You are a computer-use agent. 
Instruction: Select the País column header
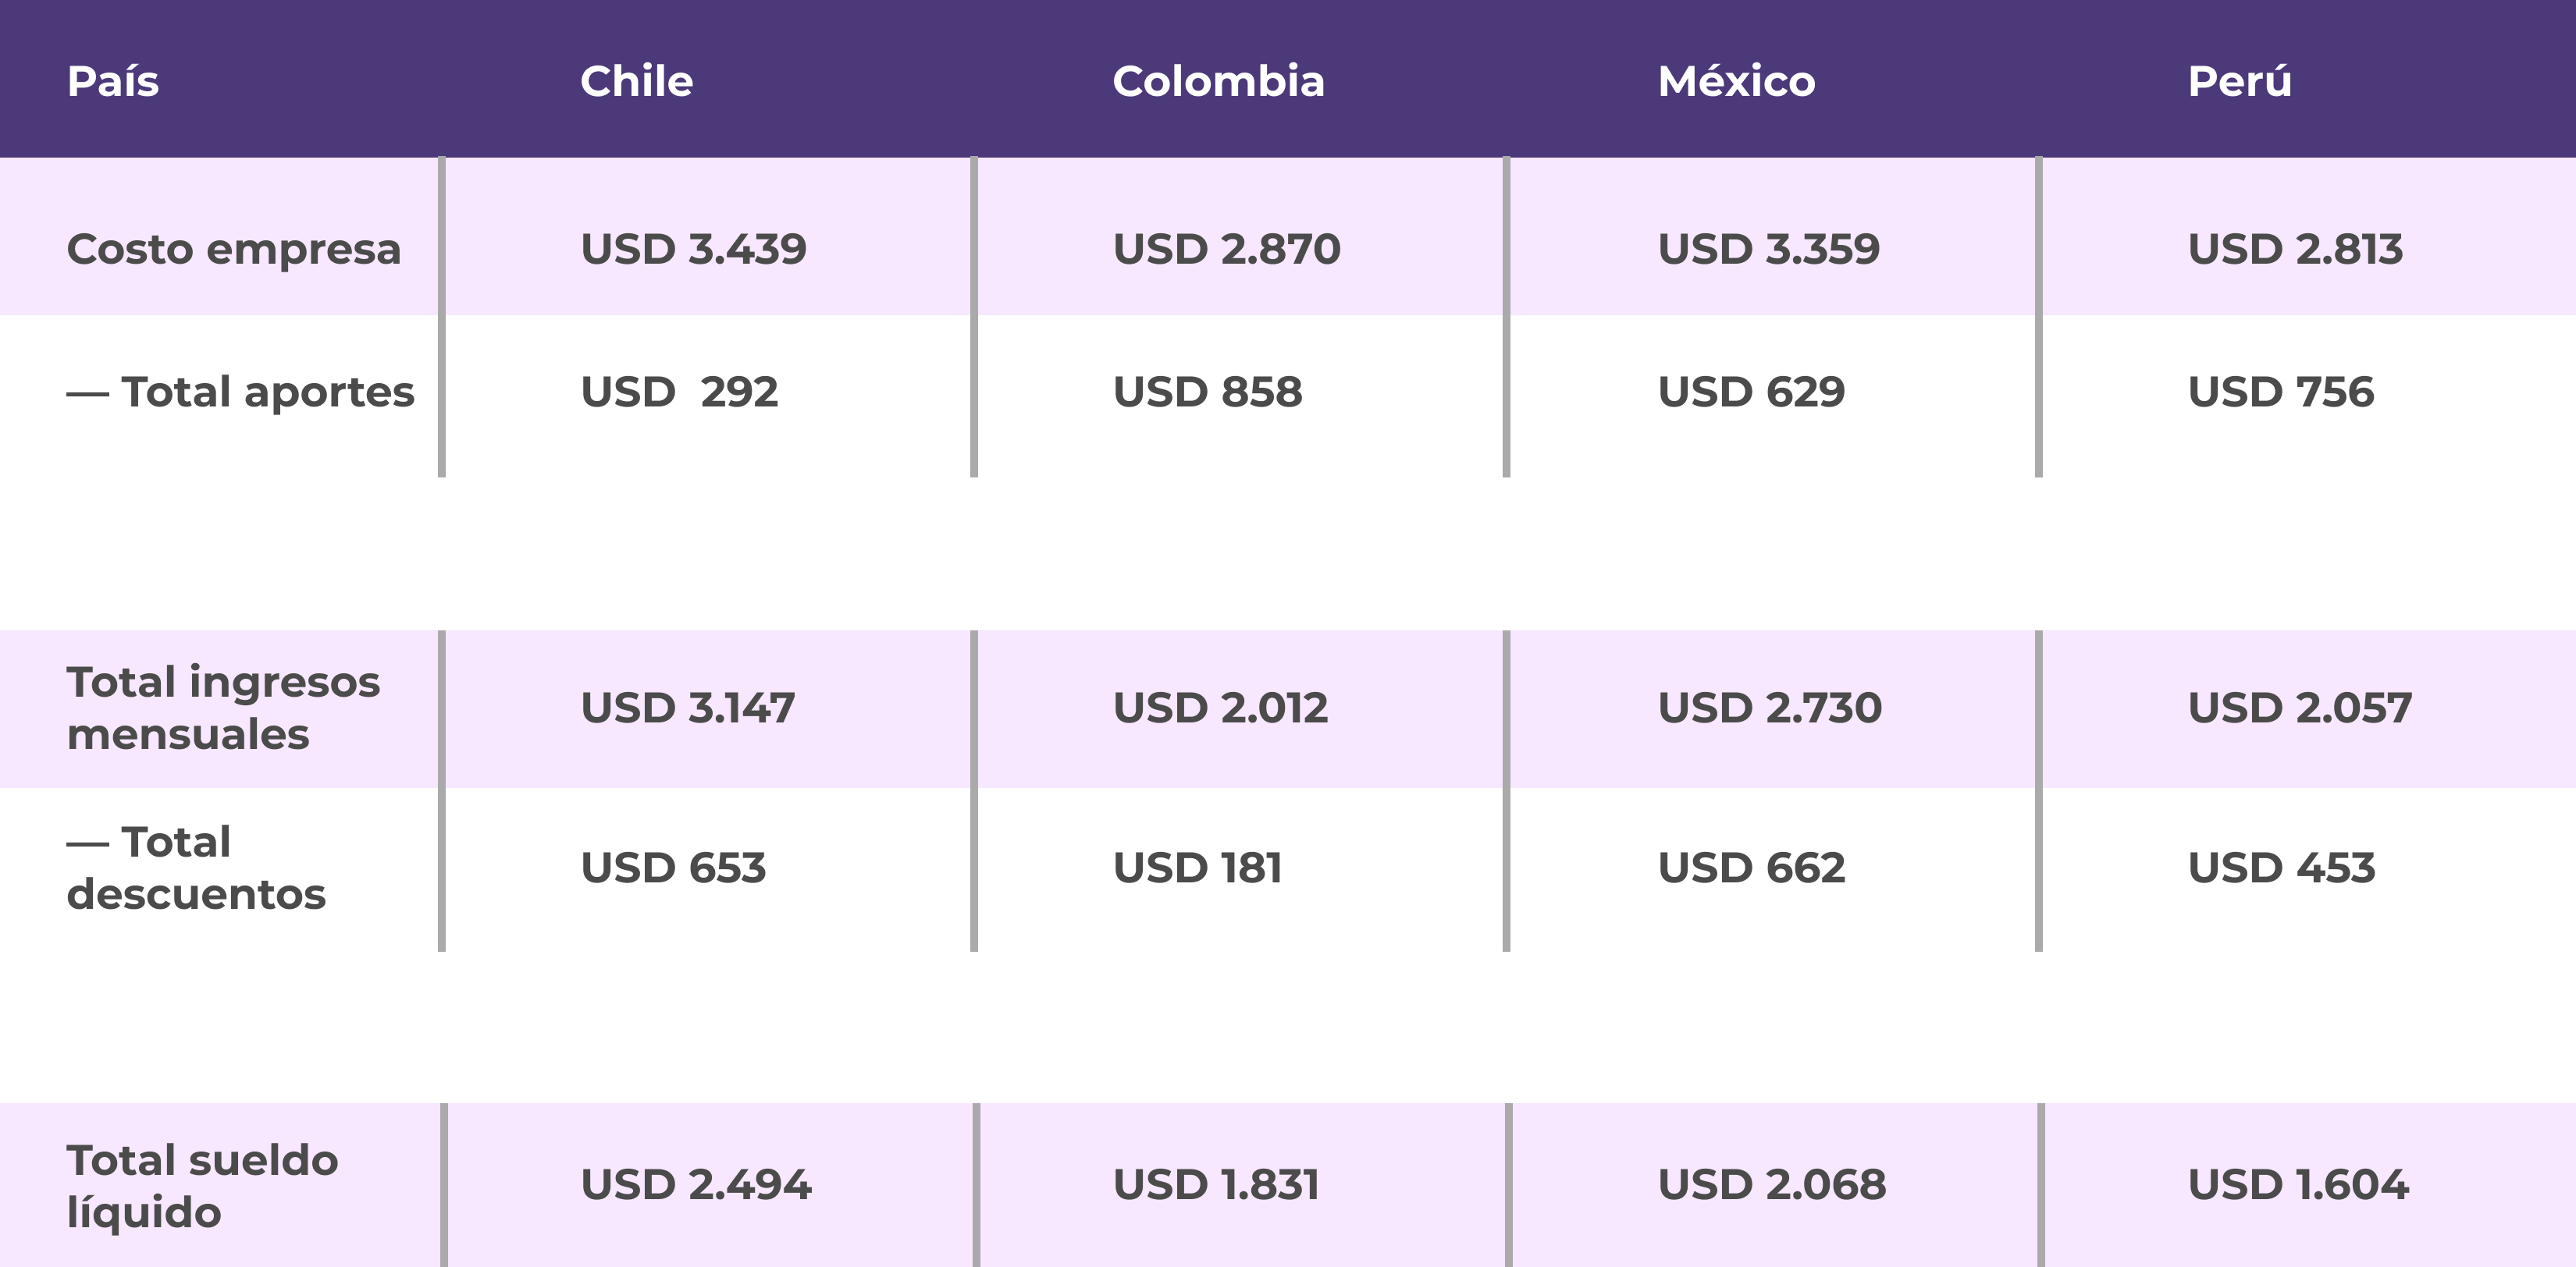pos(113,81)
